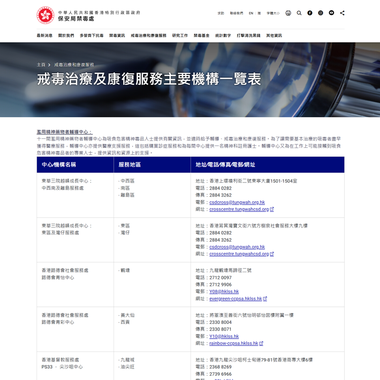
Task: Open the YouTube icon link
Action: click(x=332, y=13)
